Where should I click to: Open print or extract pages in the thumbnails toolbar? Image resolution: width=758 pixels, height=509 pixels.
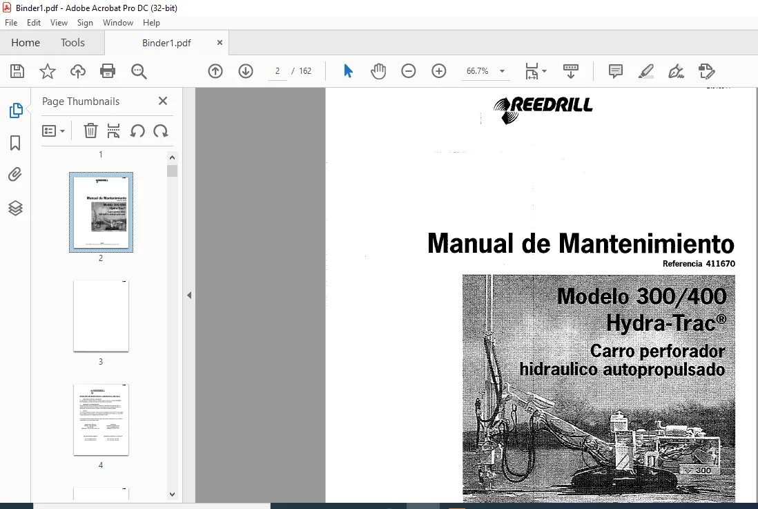click(114, 131)
